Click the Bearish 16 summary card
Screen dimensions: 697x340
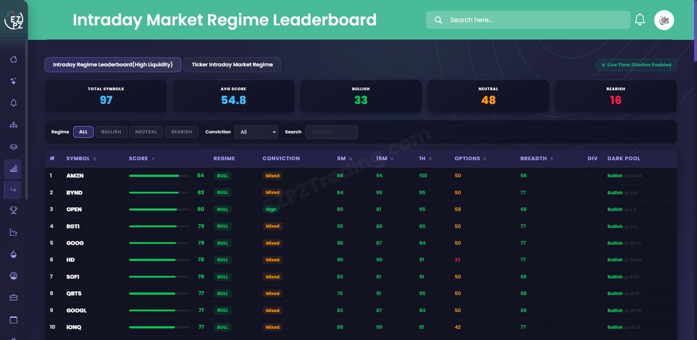(616, 96)
